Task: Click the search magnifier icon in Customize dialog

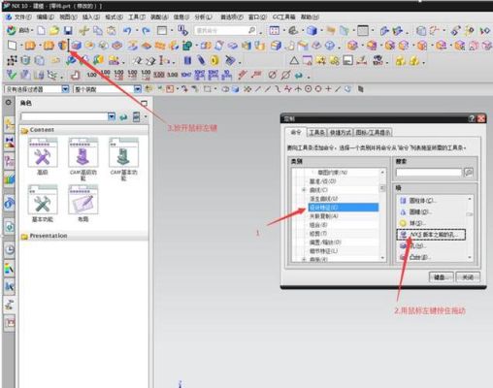Action: [x=469, y=173]
